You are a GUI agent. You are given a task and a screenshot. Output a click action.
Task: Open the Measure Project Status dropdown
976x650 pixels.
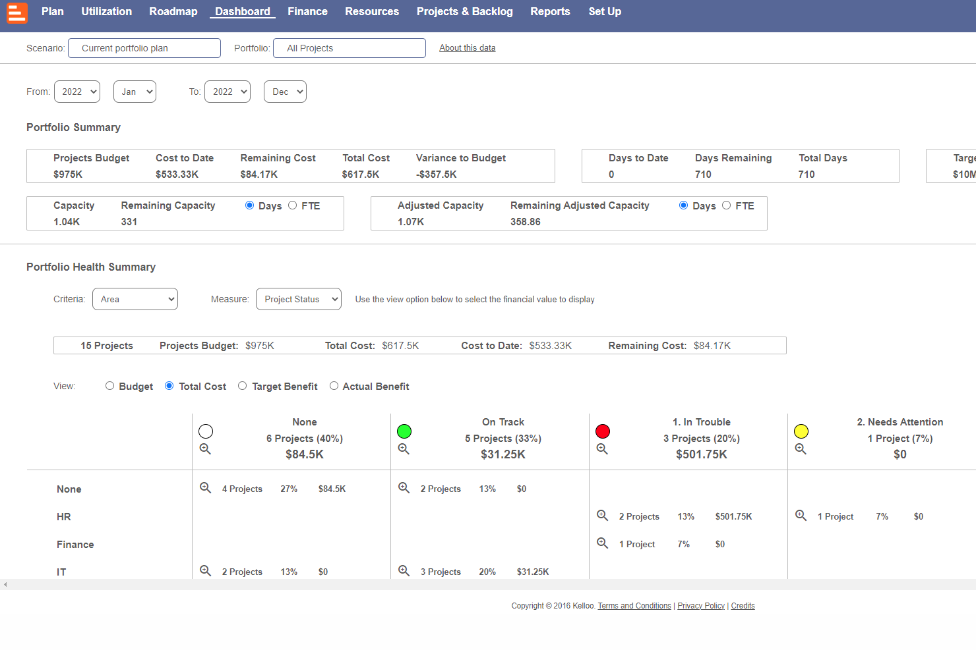299,299
